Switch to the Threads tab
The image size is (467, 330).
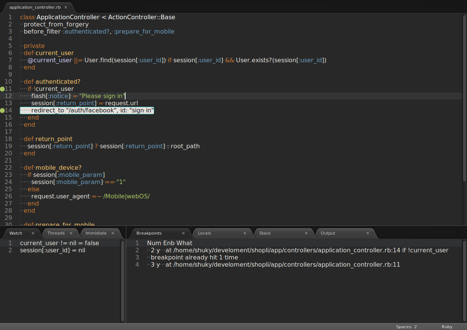tap(56, 233)
